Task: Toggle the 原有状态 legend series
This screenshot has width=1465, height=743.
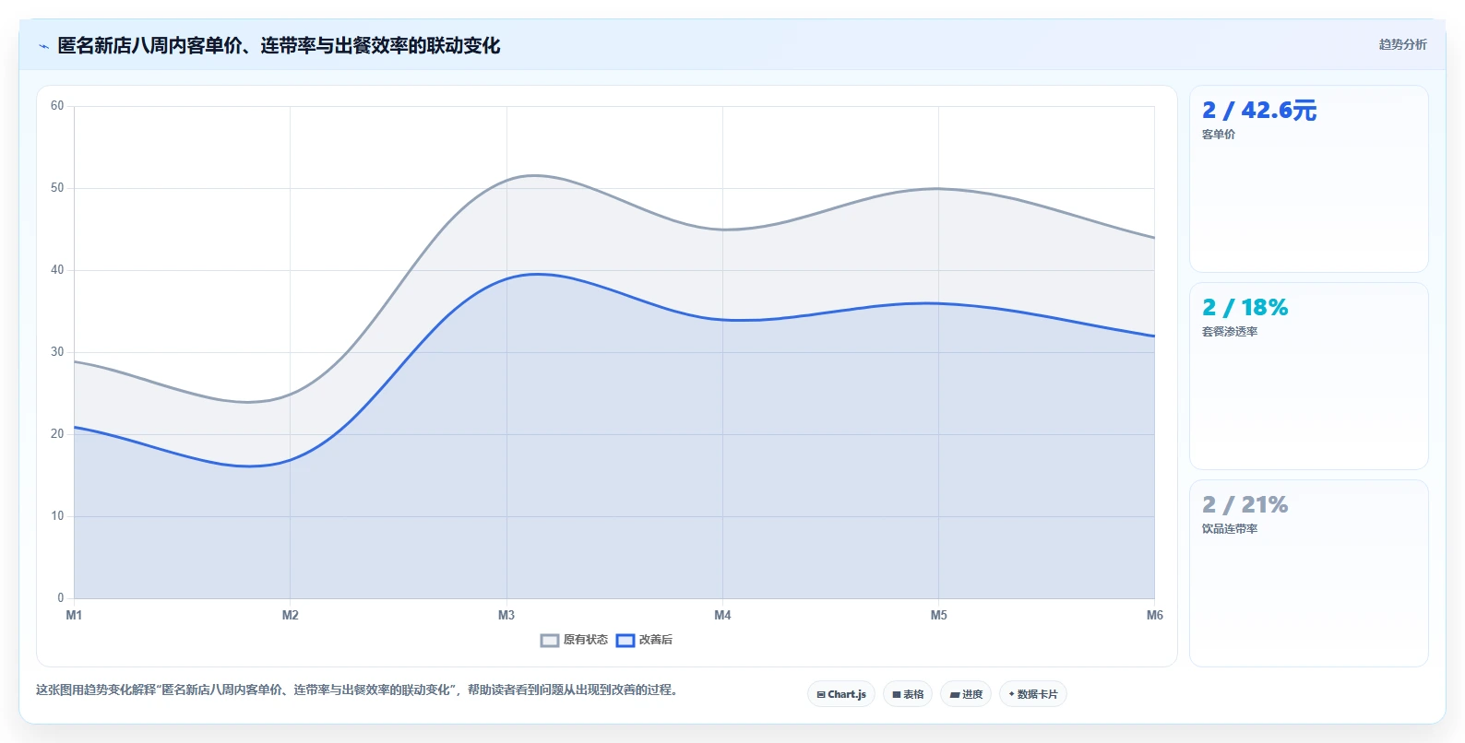Action: tap(574, 640)
